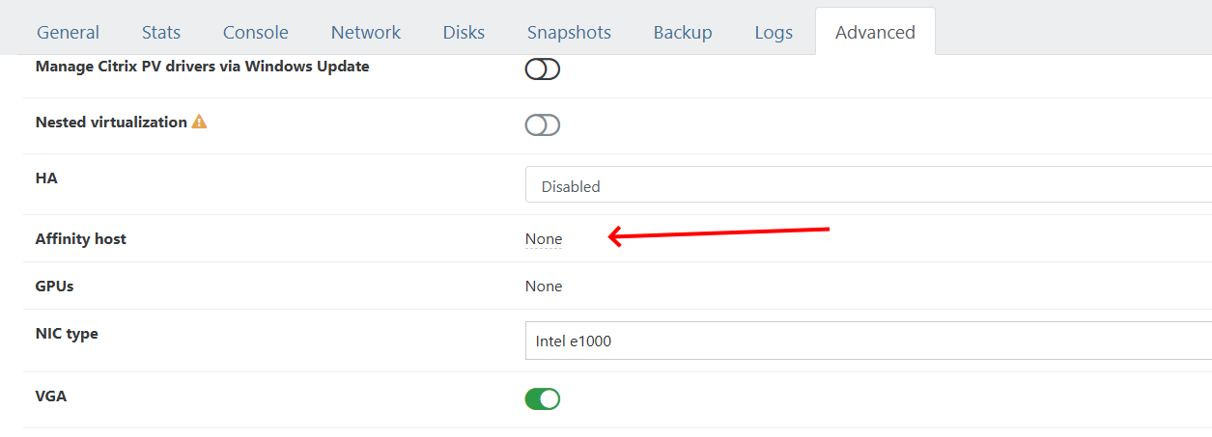Open the HA dropdown showing Disabled
This screenshot has width=1212, height=437.
pyautogui.click(x=868, y=185)
